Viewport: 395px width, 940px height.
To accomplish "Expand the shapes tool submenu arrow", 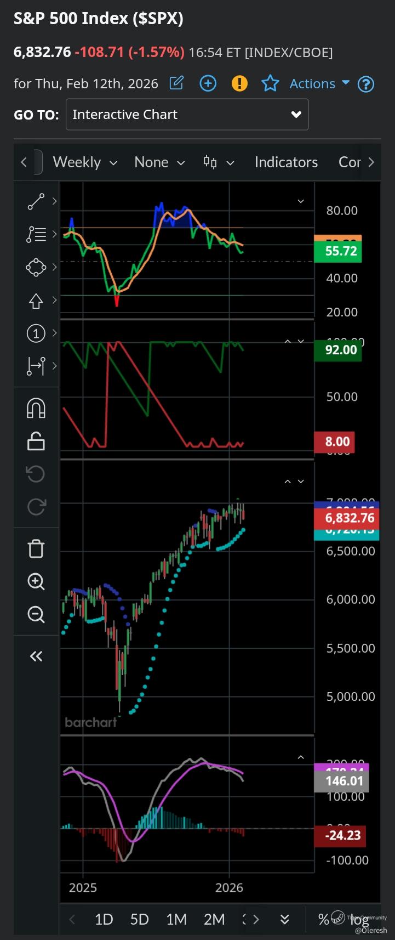I will [54, 267].
